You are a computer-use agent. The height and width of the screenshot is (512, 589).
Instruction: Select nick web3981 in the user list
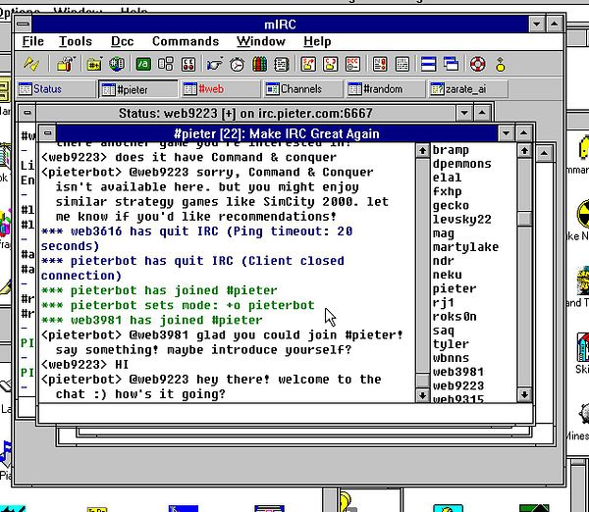coord(457,373)
